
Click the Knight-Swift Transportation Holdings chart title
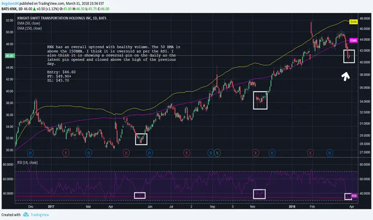click(62, 18)
